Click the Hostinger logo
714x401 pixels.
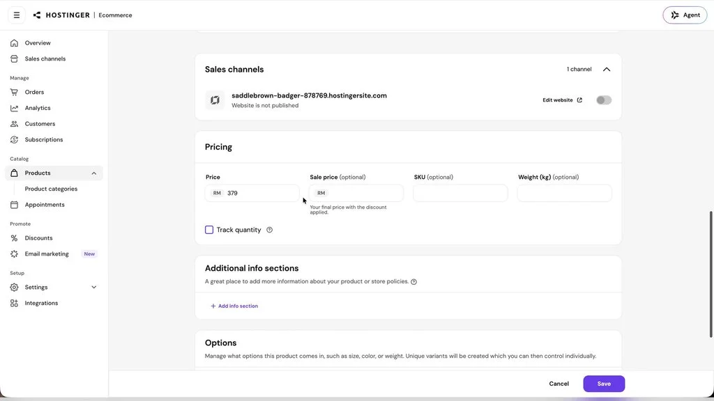pos(61,15)
